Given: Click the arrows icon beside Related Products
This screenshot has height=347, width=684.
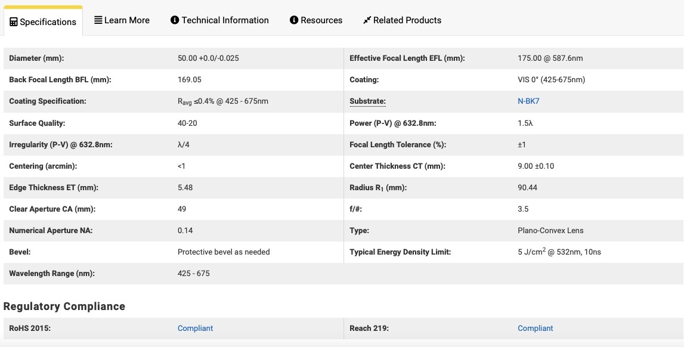Looking at the screenshot, I should (367, 20).
